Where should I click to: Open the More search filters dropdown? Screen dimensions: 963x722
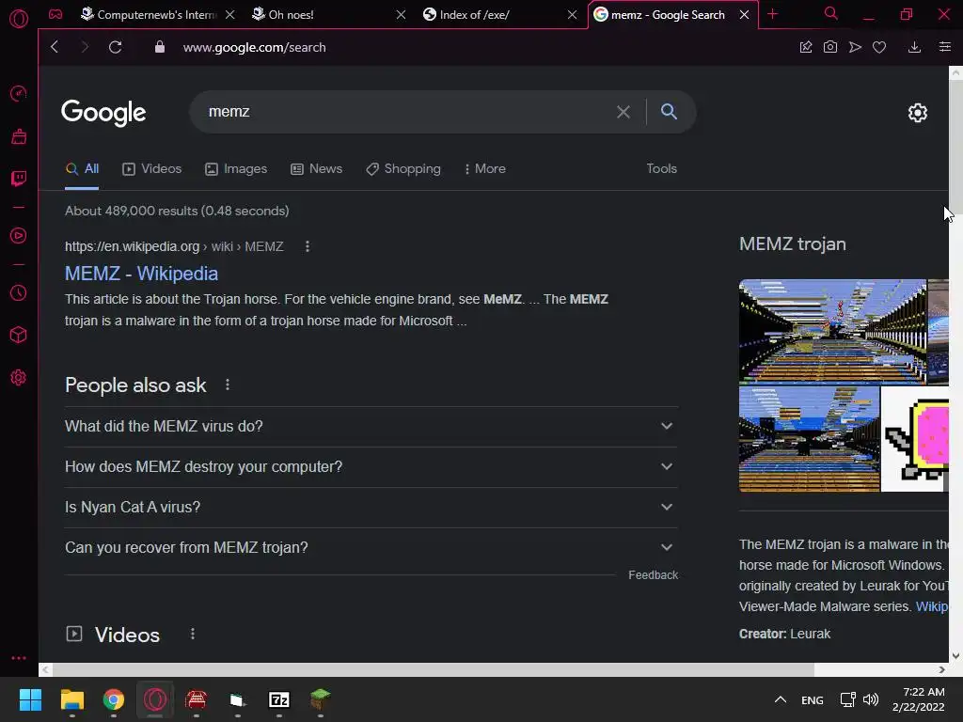485,169
